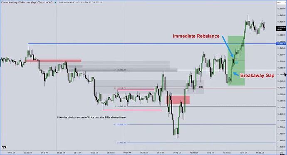287x155 pixels.
Task: Click the green market status dot
Action: pos(55,2)
